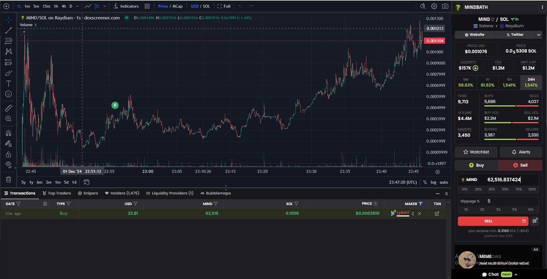Select the 6H stats period
547x279 pixels.
pyautogui.click(x=509, y=82)
